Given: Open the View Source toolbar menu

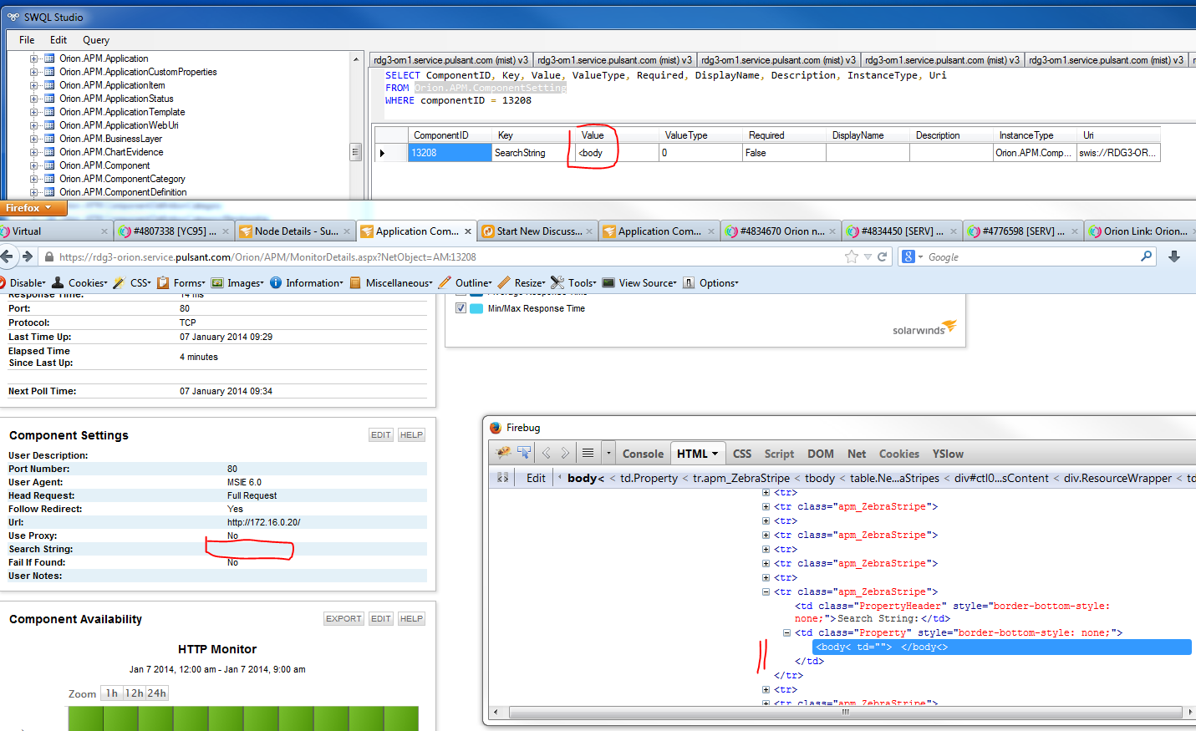Looking at the screenshot, I should click(x=640, y=283).
